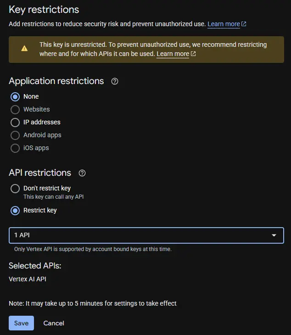Select the Restrict key radio button
The image size is (291, 335).
15,211
